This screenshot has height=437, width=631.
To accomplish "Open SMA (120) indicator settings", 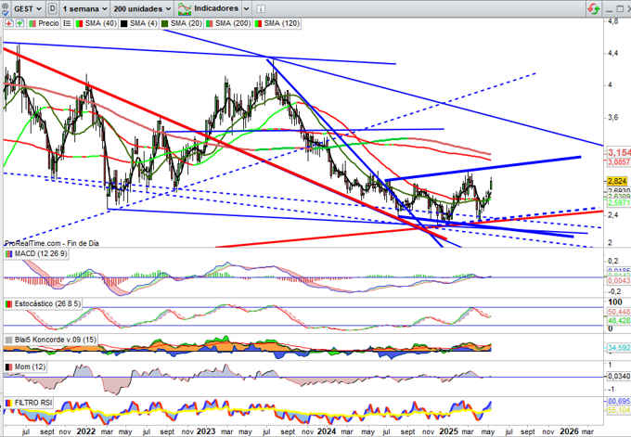I will (x=282, y=24).
